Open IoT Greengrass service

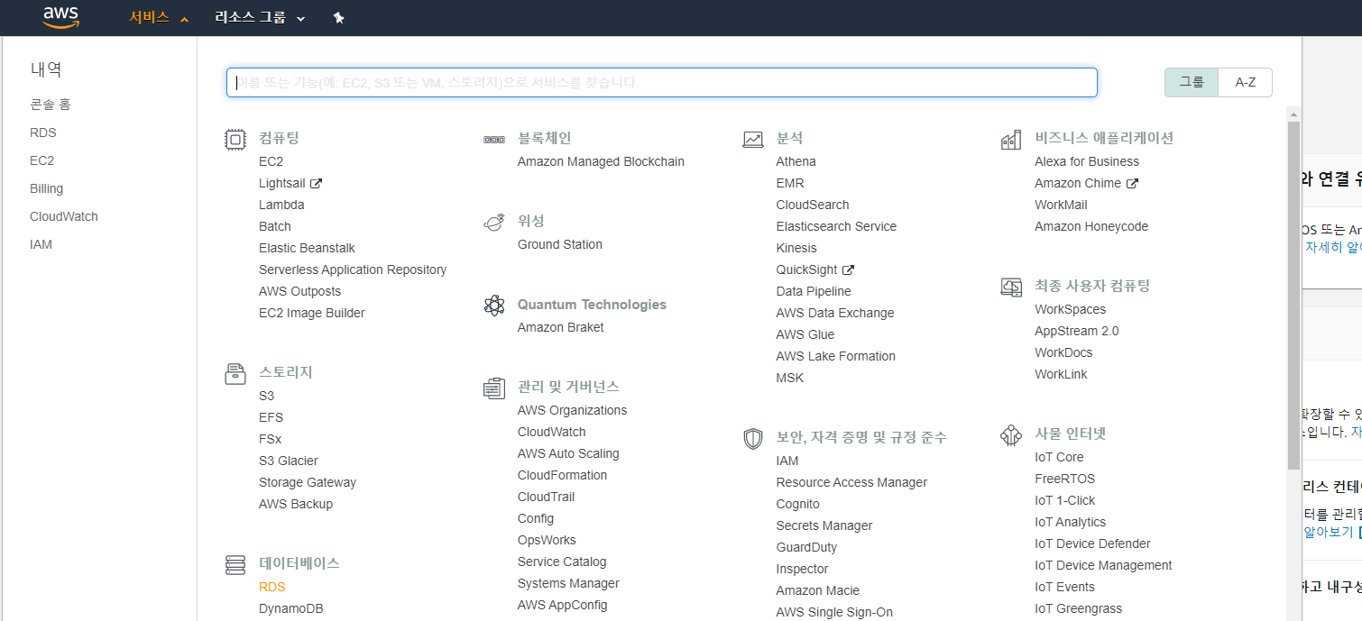tap(1079, 608)
